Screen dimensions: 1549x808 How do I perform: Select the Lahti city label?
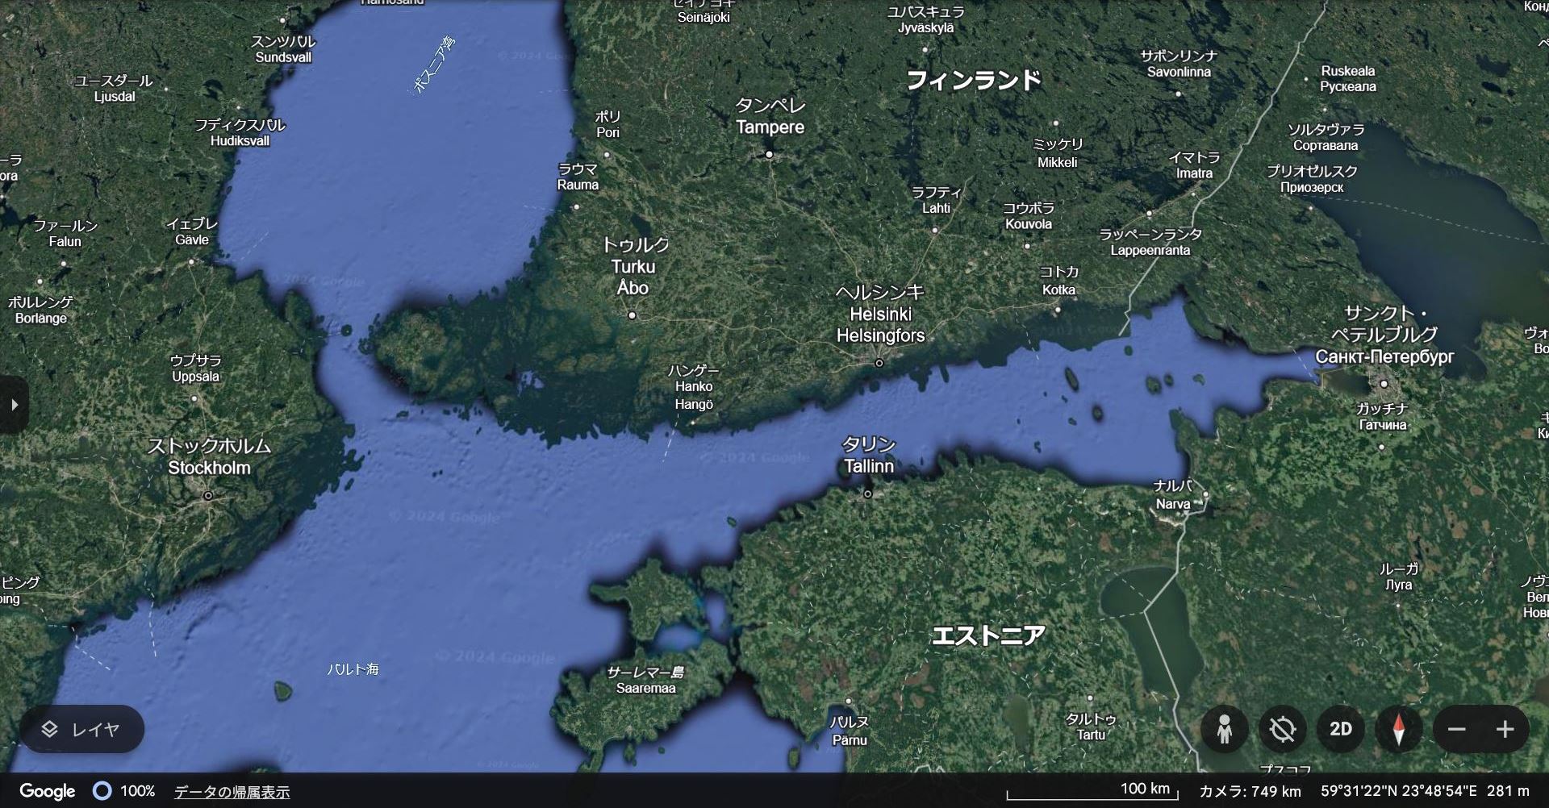(936, 200)
